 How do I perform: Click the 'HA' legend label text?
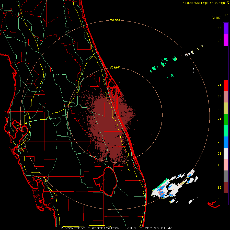219,86
